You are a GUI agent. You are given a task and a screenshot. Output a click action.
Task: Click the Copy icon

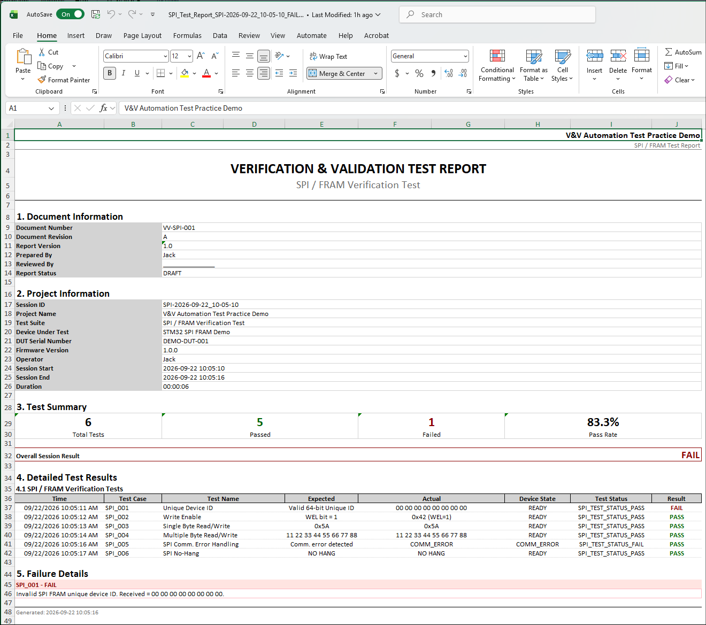(x=42, y=66)
